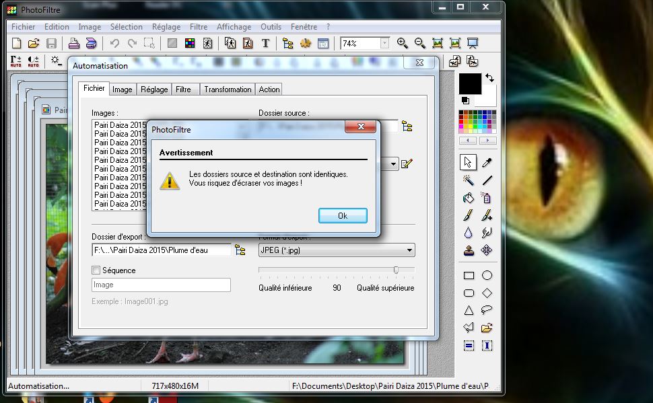Select the smudge finger tool
This screenshot has height=403, width=653.
487,233
